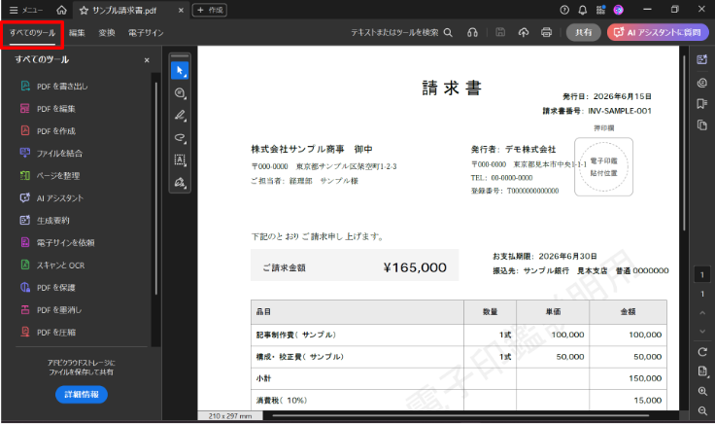Select the すべてのツール tab
This screenshot has height=424, width=715.
32,33
